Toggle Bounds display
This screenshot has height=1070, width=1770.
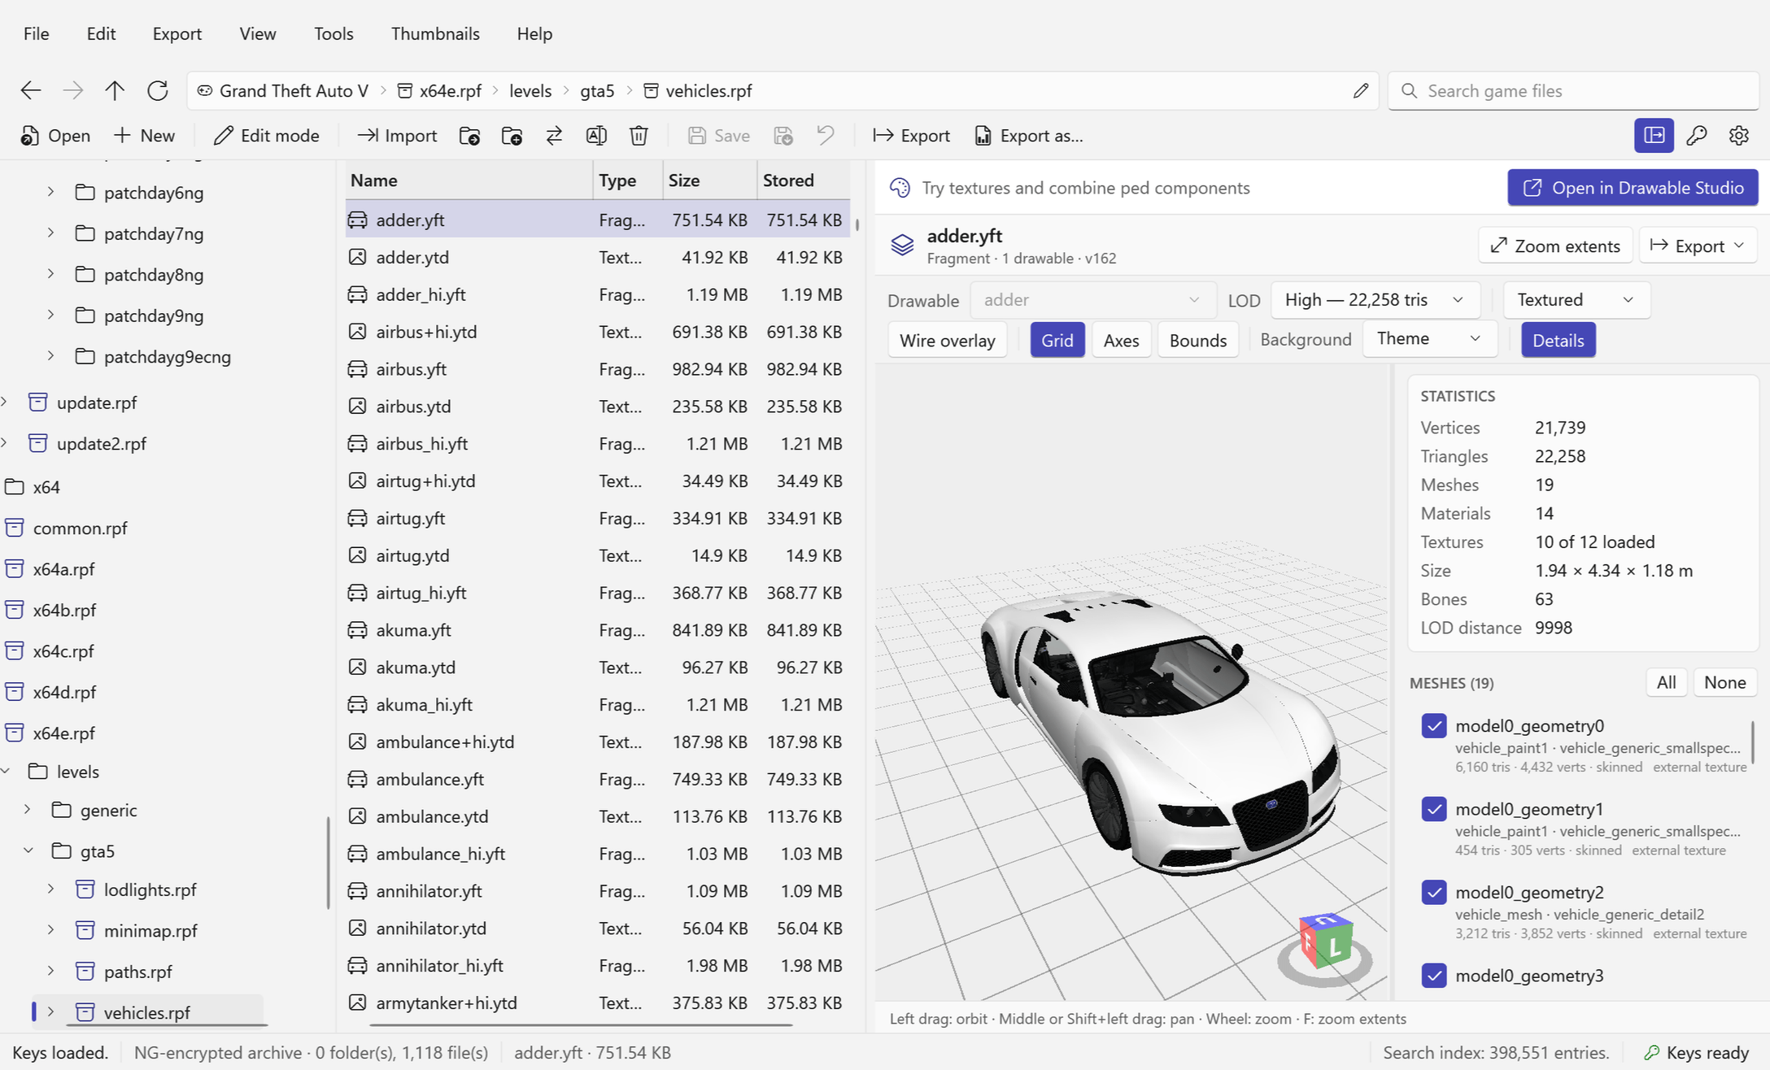[x=1197, y=340]
